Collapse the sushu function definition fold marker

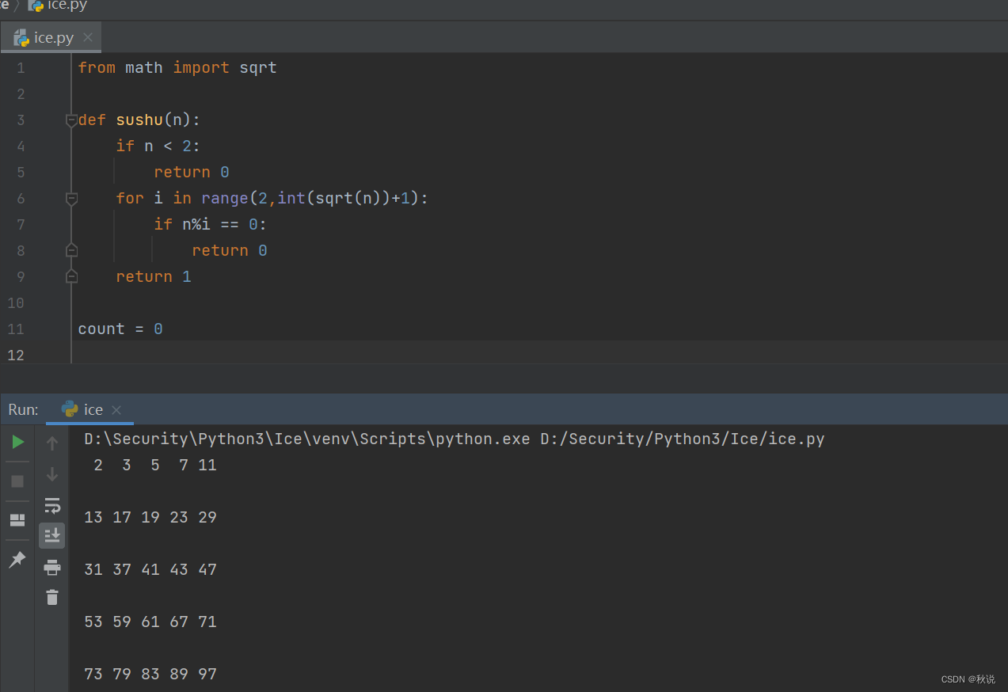(71, 120)
